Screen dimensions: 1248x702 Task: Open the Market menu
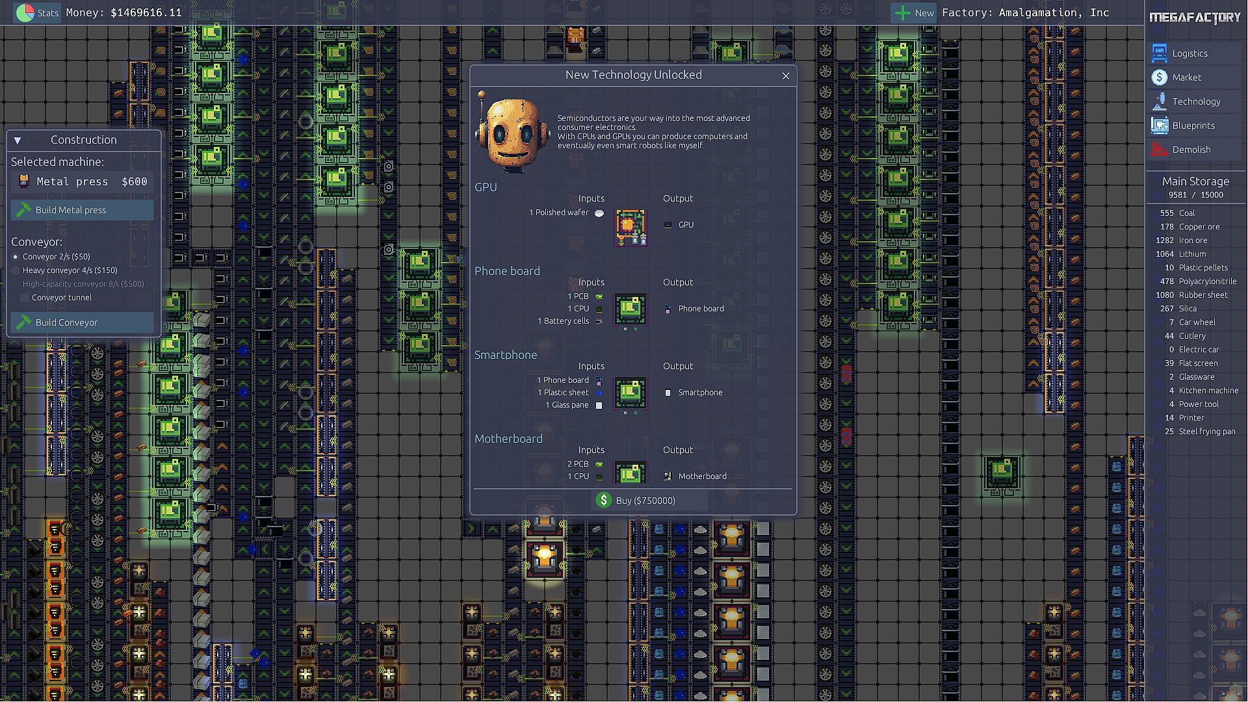click(1159, 77)
